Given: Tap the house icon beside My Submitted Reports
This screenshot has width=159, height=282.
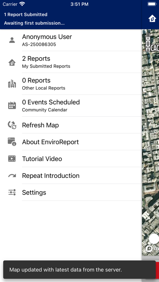Looking at the screenshot, I should coord(12,62).
